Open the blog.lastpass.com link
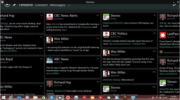This screenshot has width=180, height=100. coord(170,47)
